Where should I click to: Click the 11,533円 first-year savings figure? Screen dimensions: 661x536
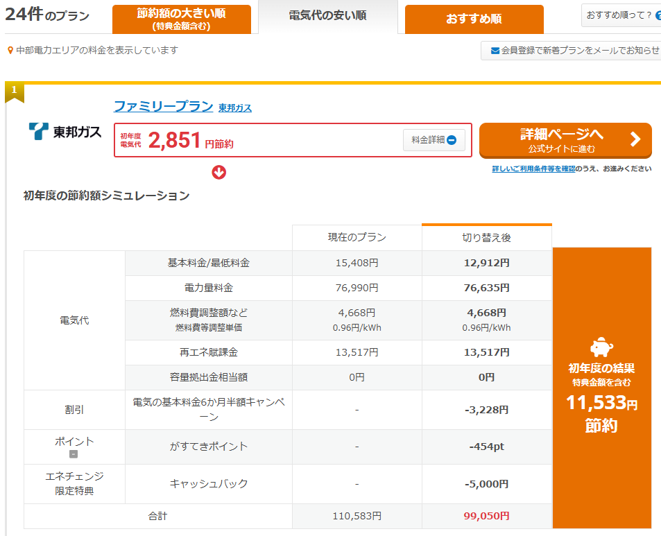coord(601,402)
